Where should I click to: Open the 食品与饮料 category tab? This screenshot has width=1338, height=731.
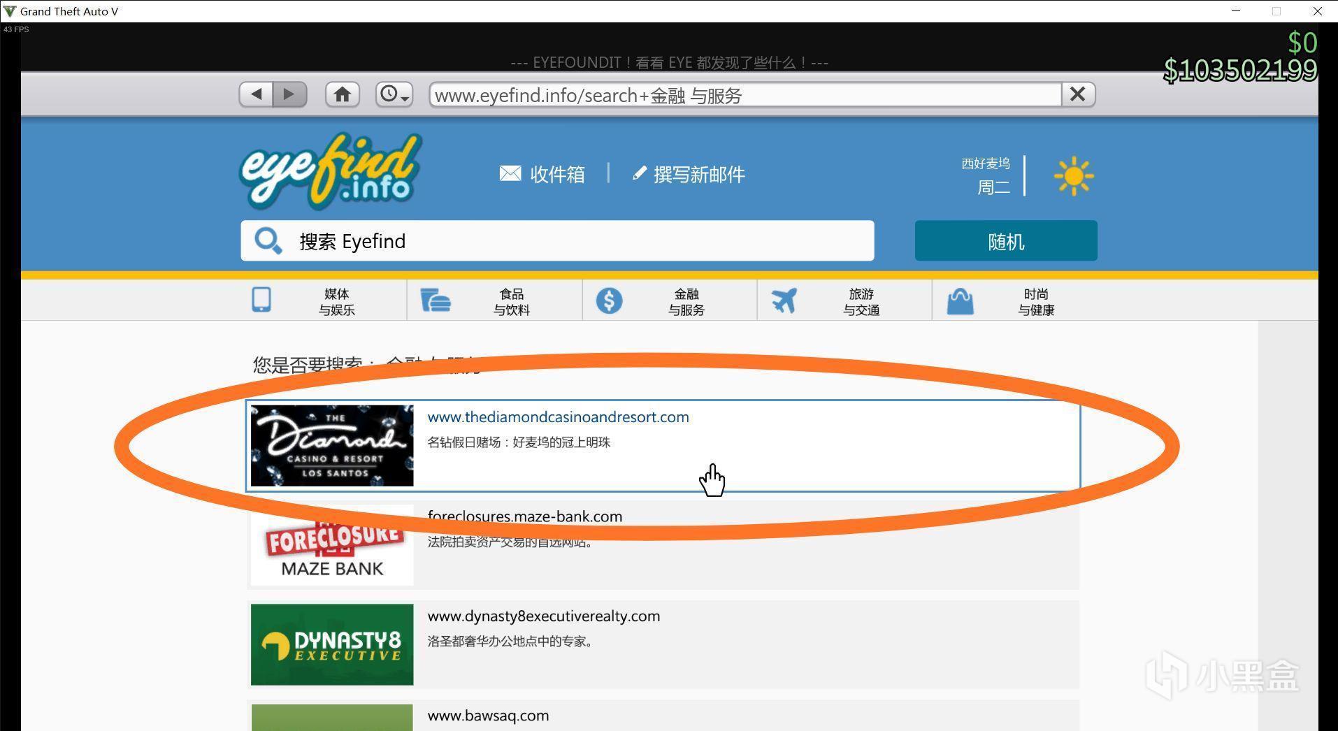coord(494,301)
